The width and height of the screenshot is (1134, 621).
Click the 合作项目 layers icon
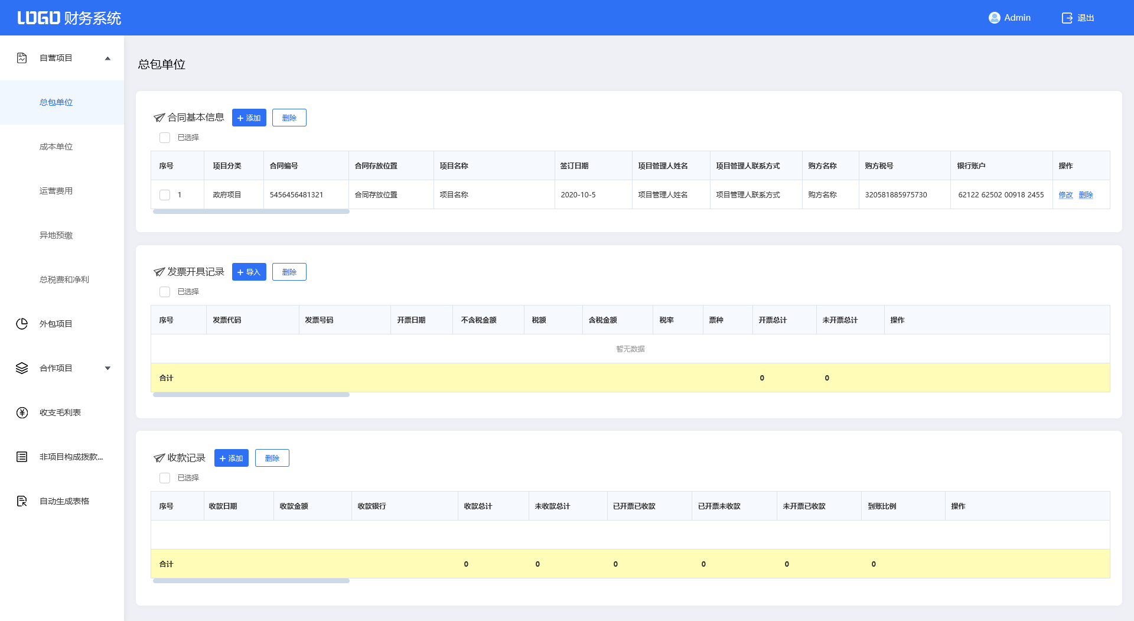point(22,368)
